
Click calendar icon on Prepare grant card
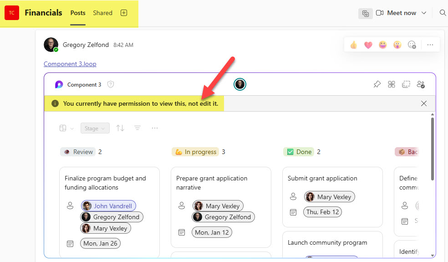click(182, 232)
